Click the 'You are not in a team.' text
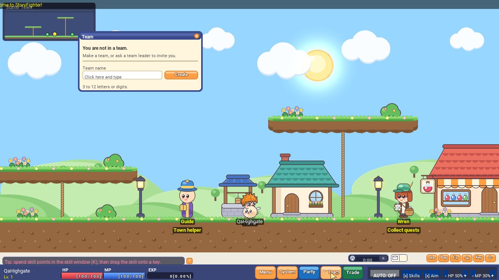 click(105, 48)
